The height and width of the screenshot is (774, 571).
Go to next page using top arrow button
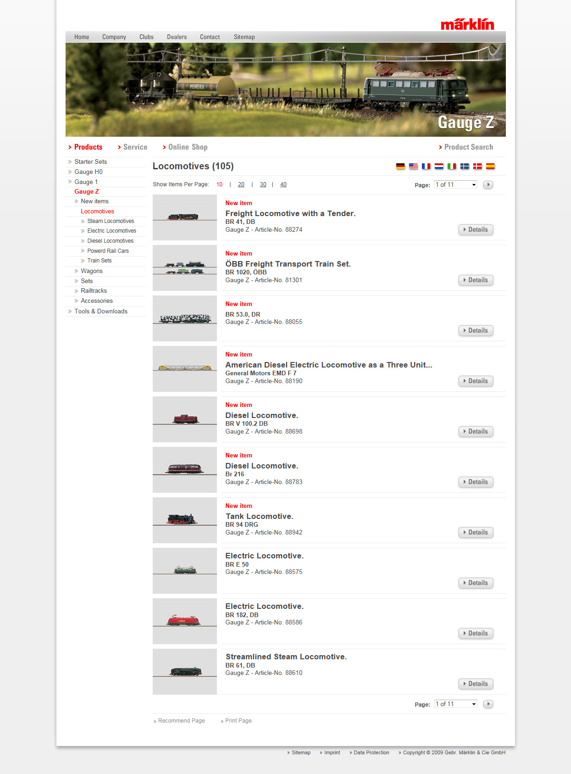[x=488, y=184]
